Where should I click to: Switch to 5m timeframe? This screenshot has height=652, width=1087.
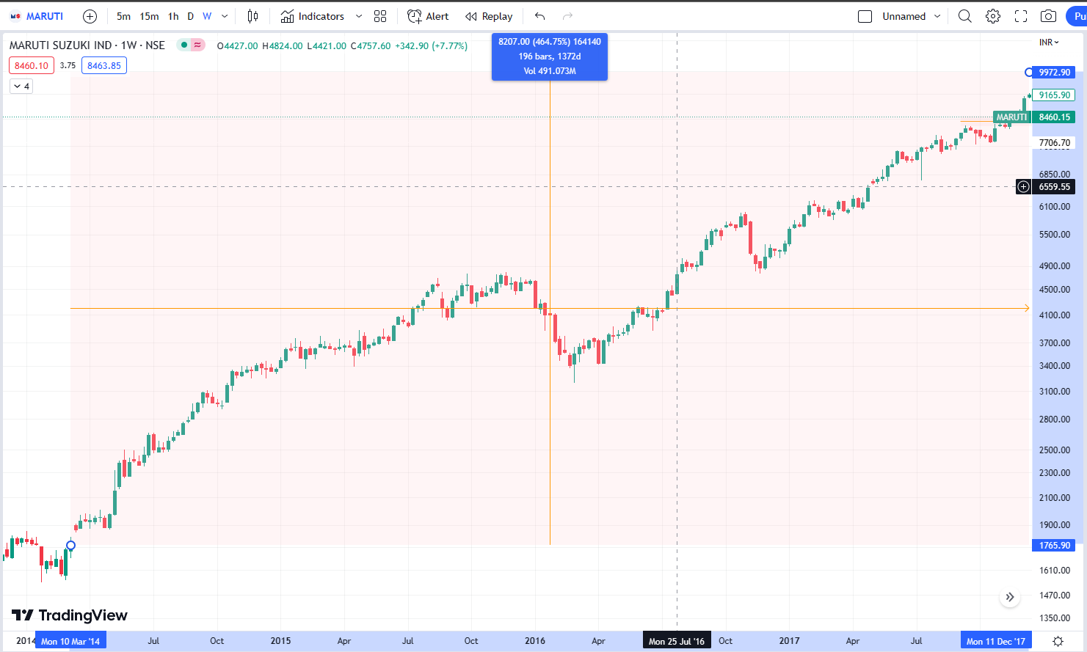pos(123,16)
